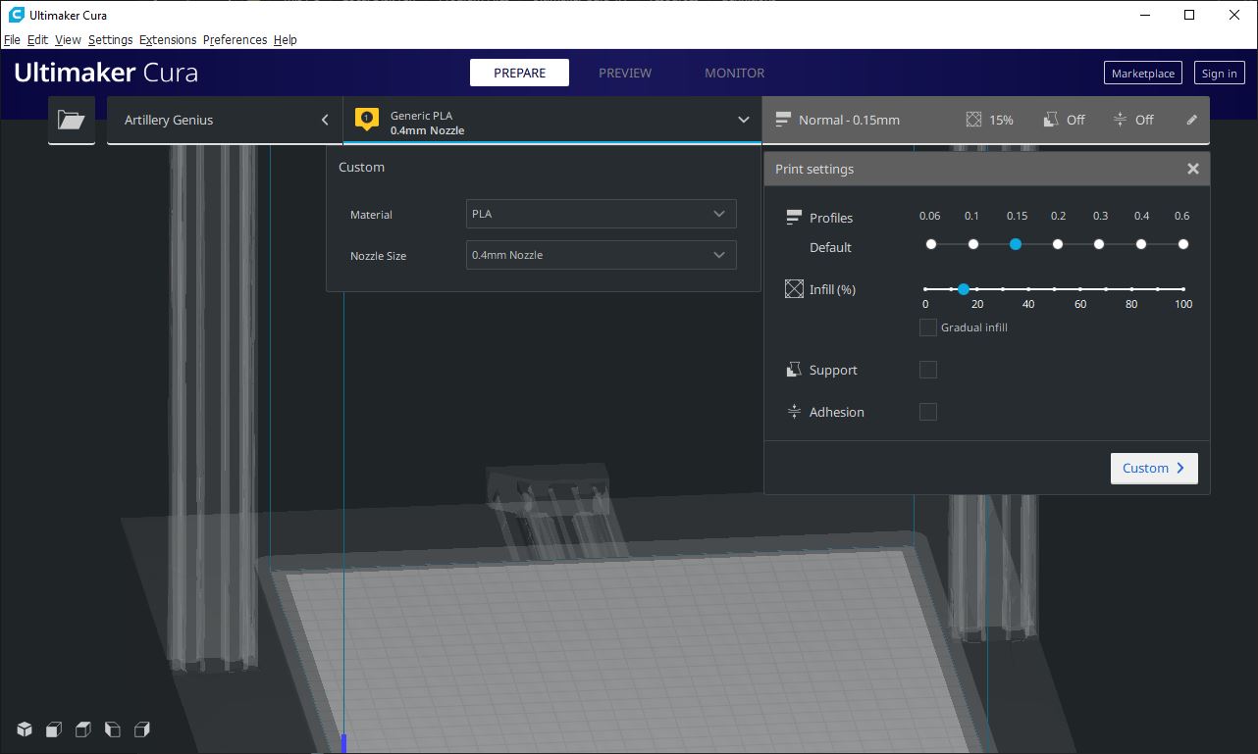
Task: Open the Preferences menu
Action: 235,40
